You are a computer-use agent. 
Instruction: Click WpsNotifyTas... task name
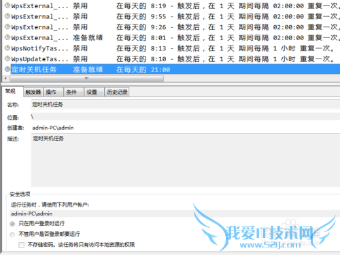click(x=39, y=48)
